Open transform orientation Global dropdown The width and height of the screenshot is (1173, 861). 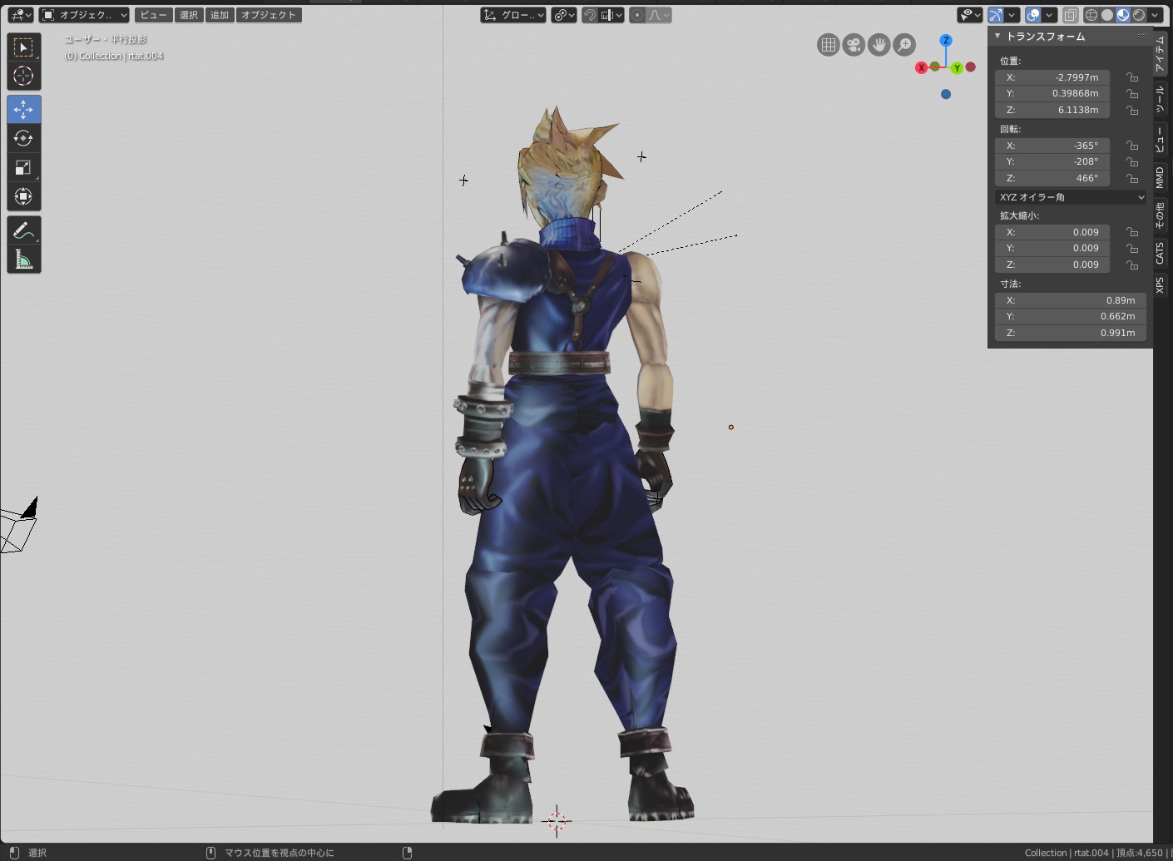coord(513,15)
